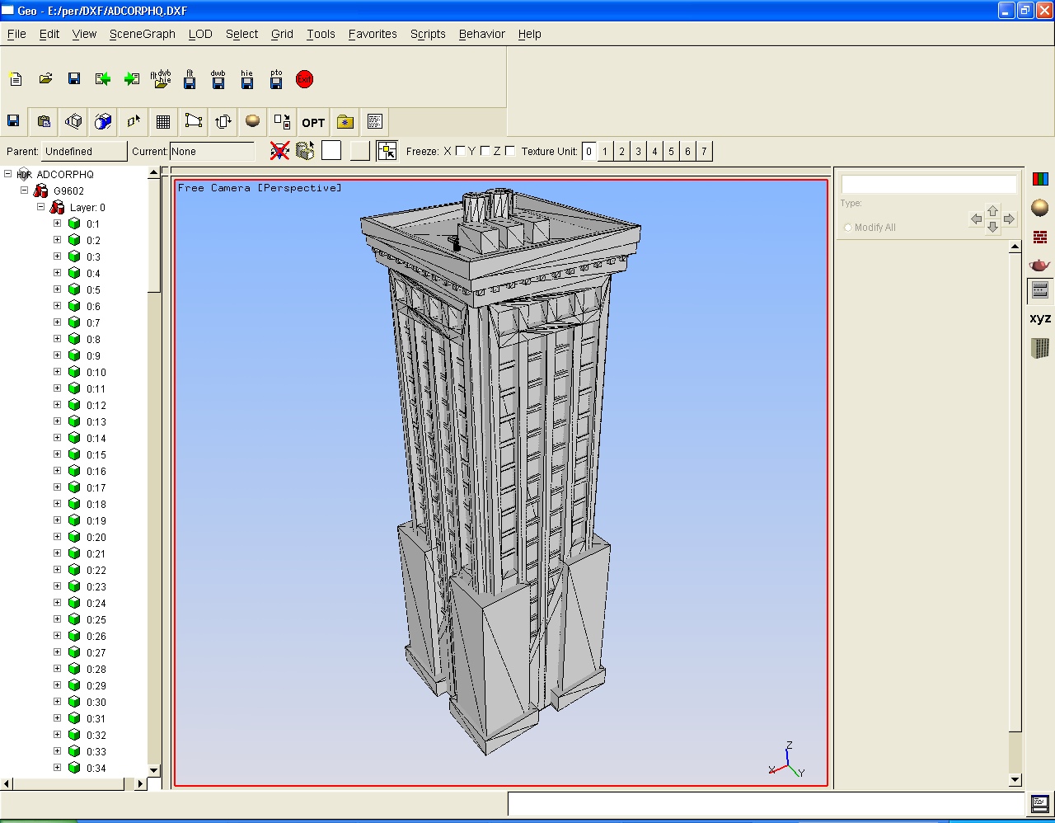Click the building icon in right sidebar
Screen dimensions: 1055x823
[1040, 348]
